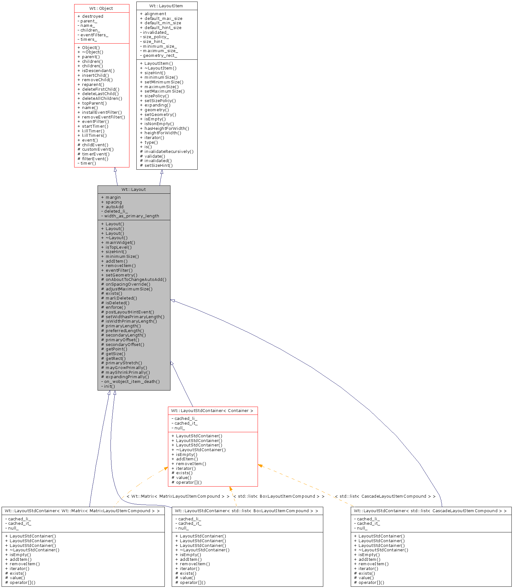This screenshot has height=588, width=513.
Task: Click '+ ~LayoutStdContainer()' in the Container node
Action: pos(199,450)
